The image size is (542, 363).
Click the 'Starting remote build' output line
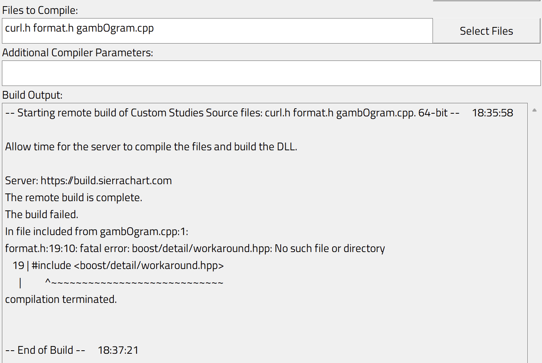click(x=232, y=113)
